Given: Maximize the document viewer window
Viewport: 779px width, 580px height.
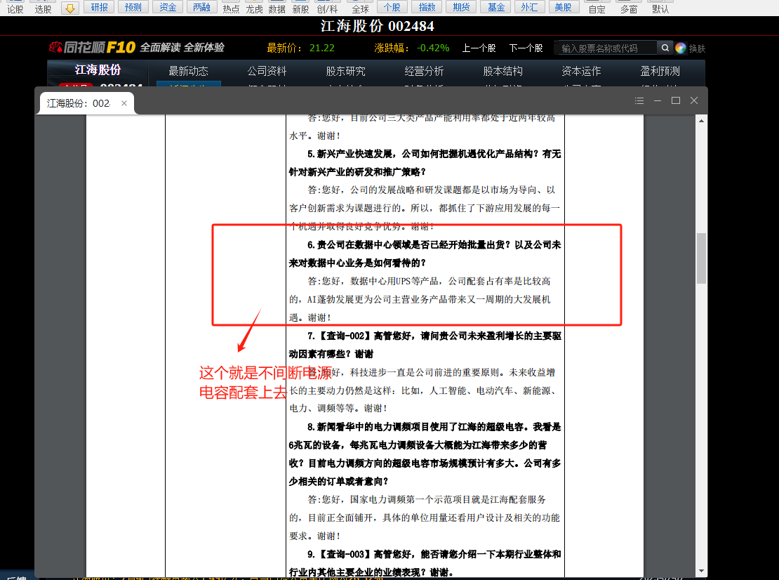Looking at the screenshot, I should click(x=676, y=101).
